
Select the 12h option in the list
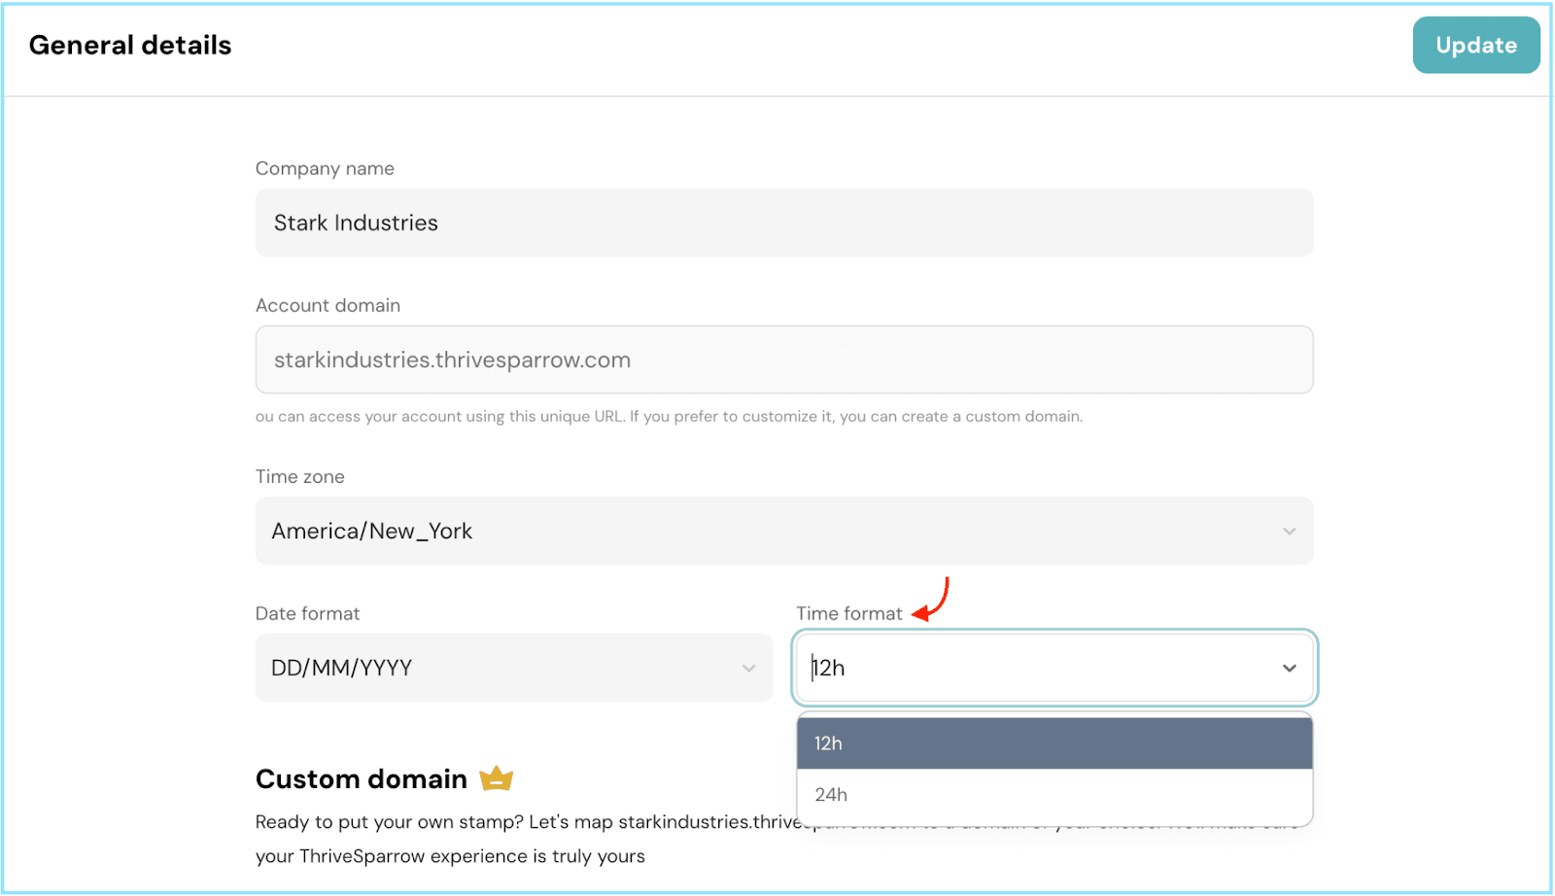point(1054,743)
